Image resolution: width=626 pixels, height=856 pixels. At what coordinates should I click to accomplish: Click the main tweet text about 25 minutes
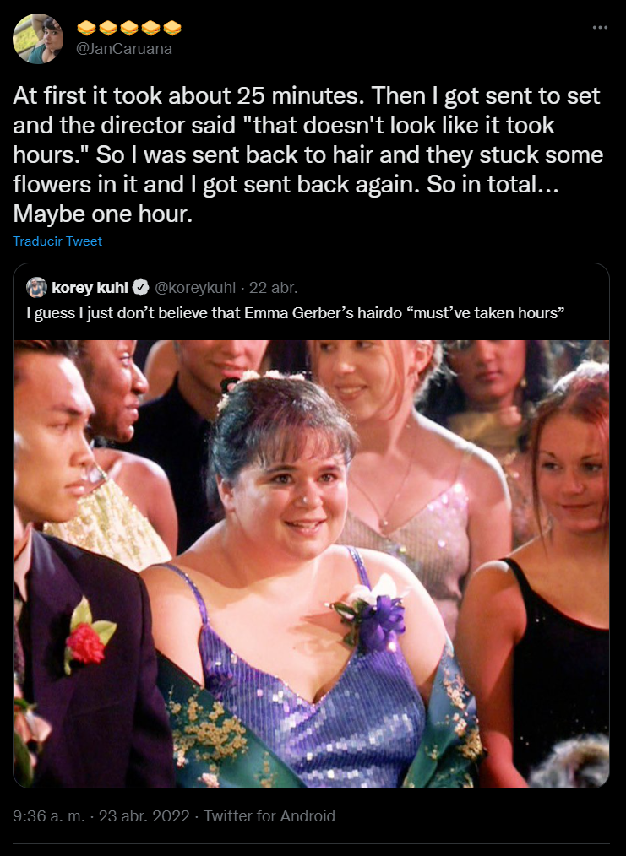(308, 154)
